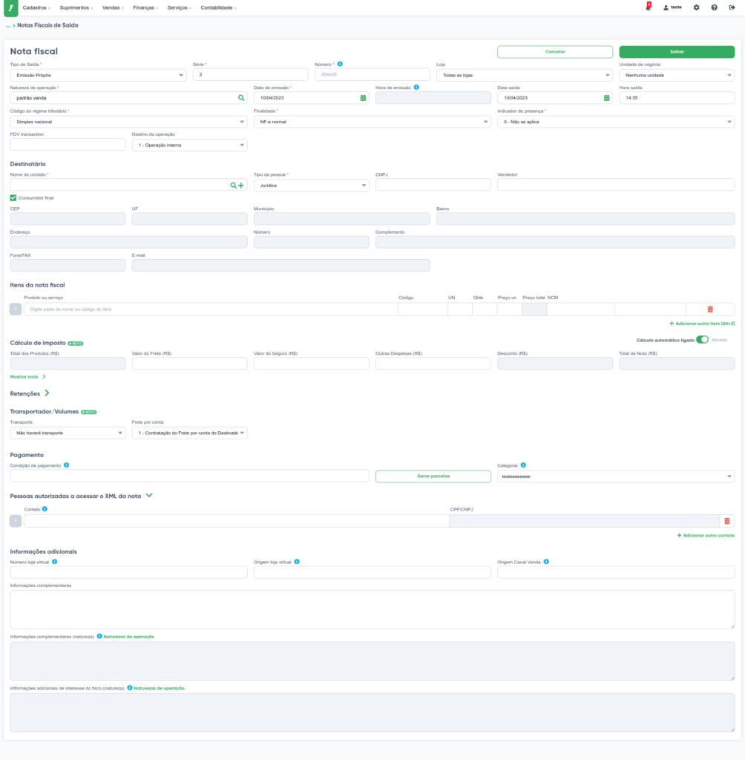Uncheck the Consumidor final checkbox

(13, 198)
